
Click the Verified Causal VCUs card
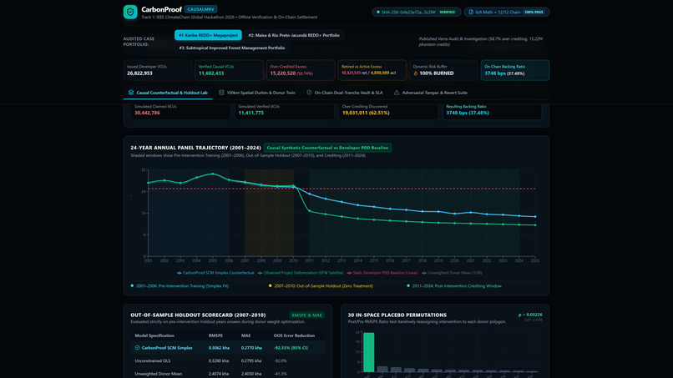229,70
